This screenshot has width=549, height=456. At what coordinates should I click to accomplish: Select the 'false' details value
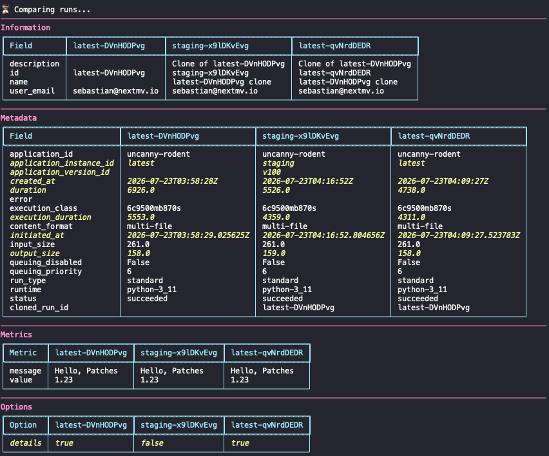click(151, 443)
